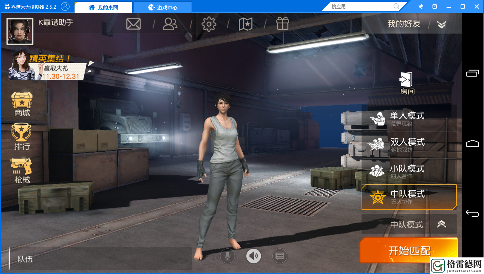Open the emulator title bar dropdown menu
The image size is (484, 274).
tap(435, 6)
